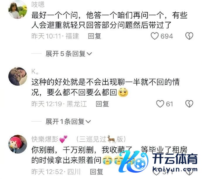This screenshot has height=179, width=202.
Task: Dislike the comment by 吱嗯
Action: [x=189, y=36]
